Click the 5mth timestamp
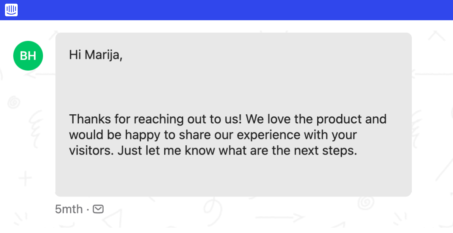 (69, 209)
